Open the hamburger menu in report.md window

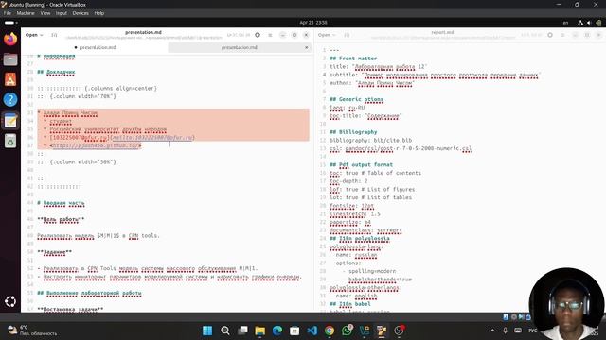tap(562, 35)
